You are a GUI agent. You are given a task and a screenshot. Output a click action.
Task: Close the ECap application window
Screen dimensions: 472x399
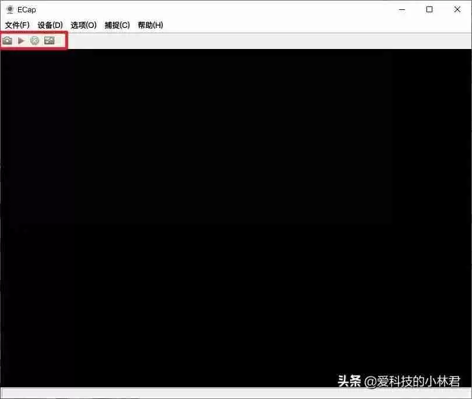(x=457, y=9)
